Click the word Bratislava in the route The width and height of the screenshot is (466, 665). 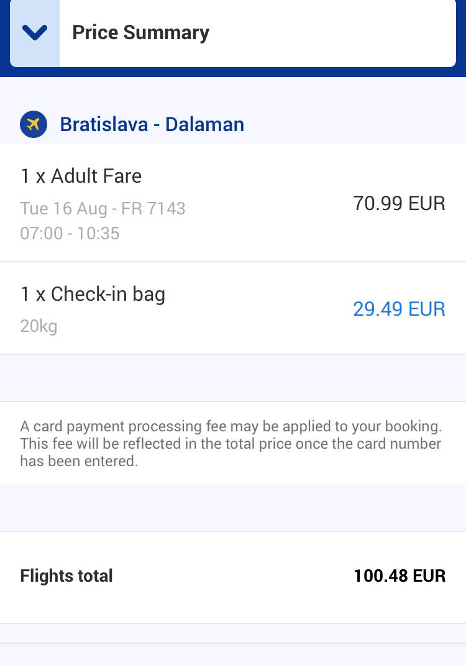pyautogui.click(x=104, y=124)
